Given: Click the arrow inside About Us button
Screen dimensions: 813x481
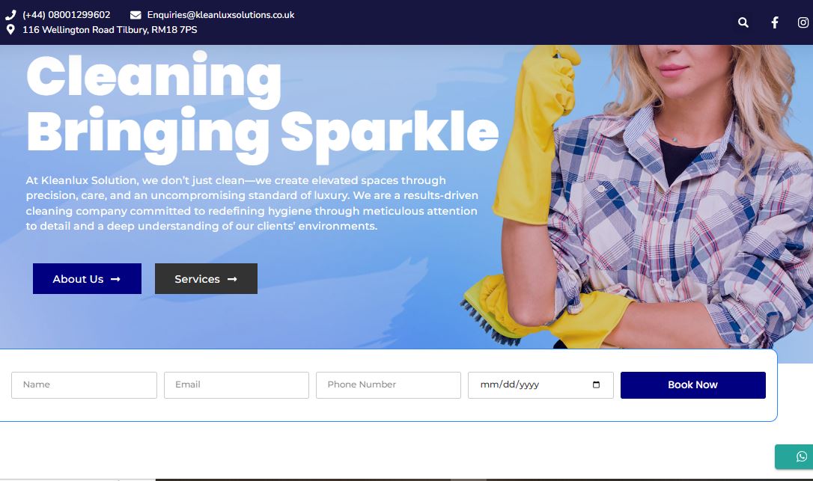Looking at the screenshot, I should (x=115, y=279).
